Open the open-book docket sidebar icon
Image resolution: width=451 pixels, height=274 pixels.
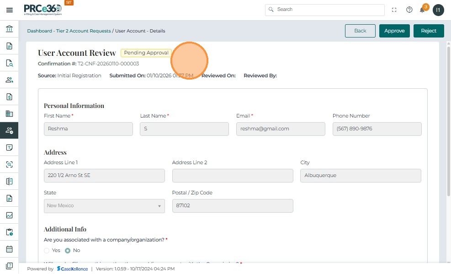9,181
